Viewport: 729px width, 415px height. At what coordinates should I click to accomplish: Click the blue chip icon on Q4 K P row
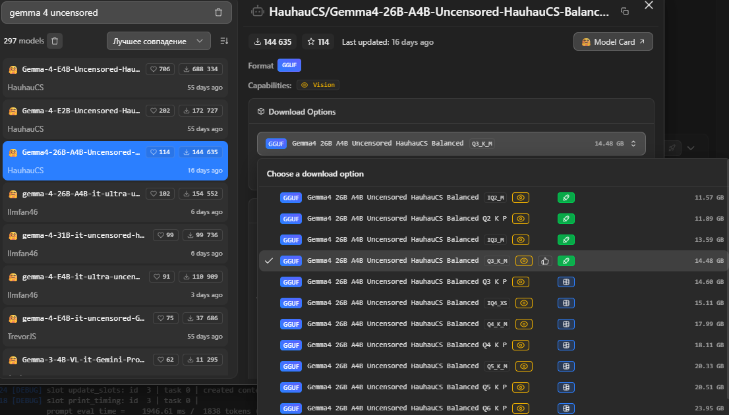pos(566,345)
